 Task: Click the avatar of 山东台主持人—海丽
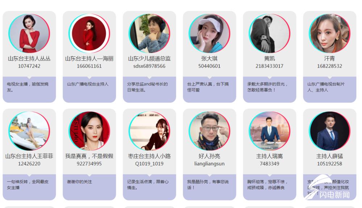pyautogui.click(x=89, y=33)
